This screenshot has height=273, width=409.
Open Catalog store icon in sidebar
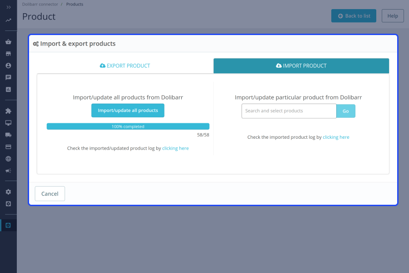8,54
